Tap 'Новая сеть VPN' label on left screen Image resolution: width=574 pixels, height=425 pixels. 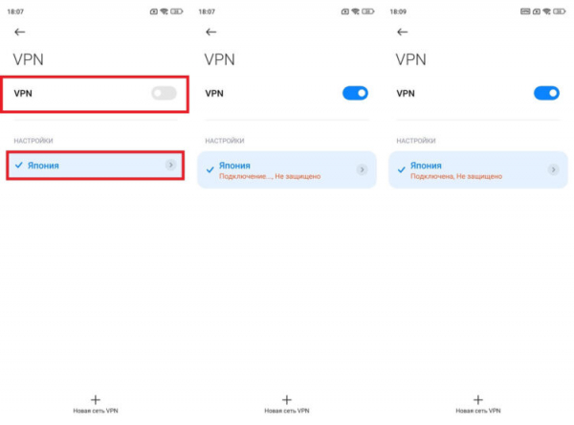(96, 411)
